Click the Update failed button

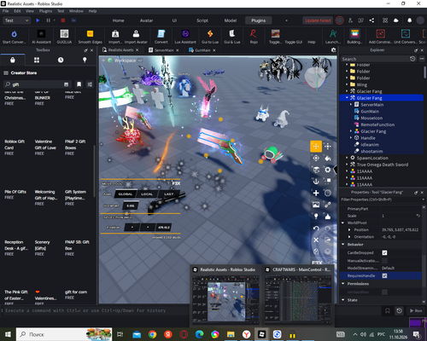pyautogui.click(x=318, y=20)
